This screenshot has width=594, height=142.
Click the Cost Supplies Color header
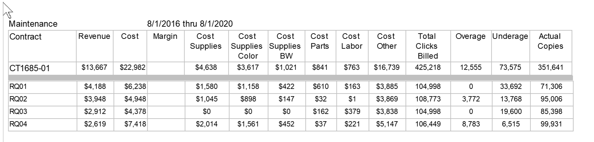click(x=247, y=46)
